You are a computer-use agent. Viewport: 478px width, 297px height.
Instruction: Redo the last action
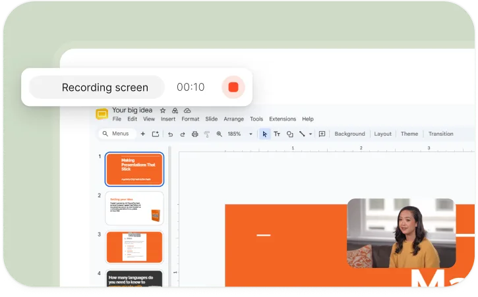[182, 134]
